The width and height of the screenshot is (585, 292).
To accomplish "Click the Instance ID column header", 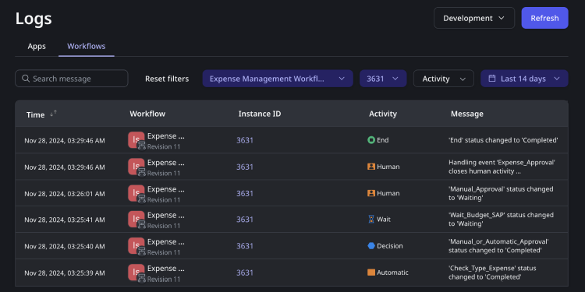I will pyautogui.click(x=260, y=114).
